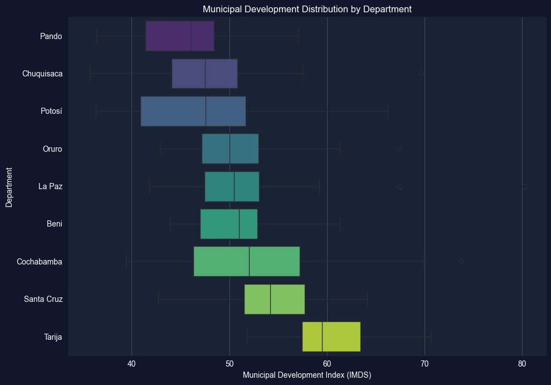Select the '80' x-axis tick label
This screenshot has width=551, height=385.
click(x=522, y=364)
